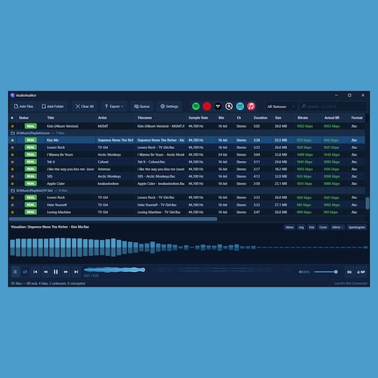Toggle repeat mode

click(25, 272)
